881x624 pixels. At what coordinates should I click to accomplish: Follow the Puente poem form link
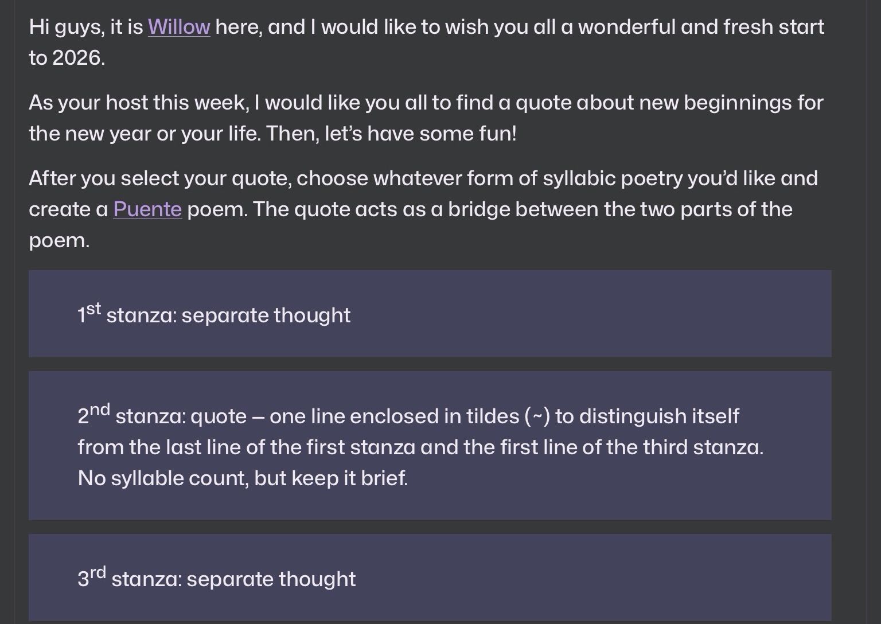(147, 209)
